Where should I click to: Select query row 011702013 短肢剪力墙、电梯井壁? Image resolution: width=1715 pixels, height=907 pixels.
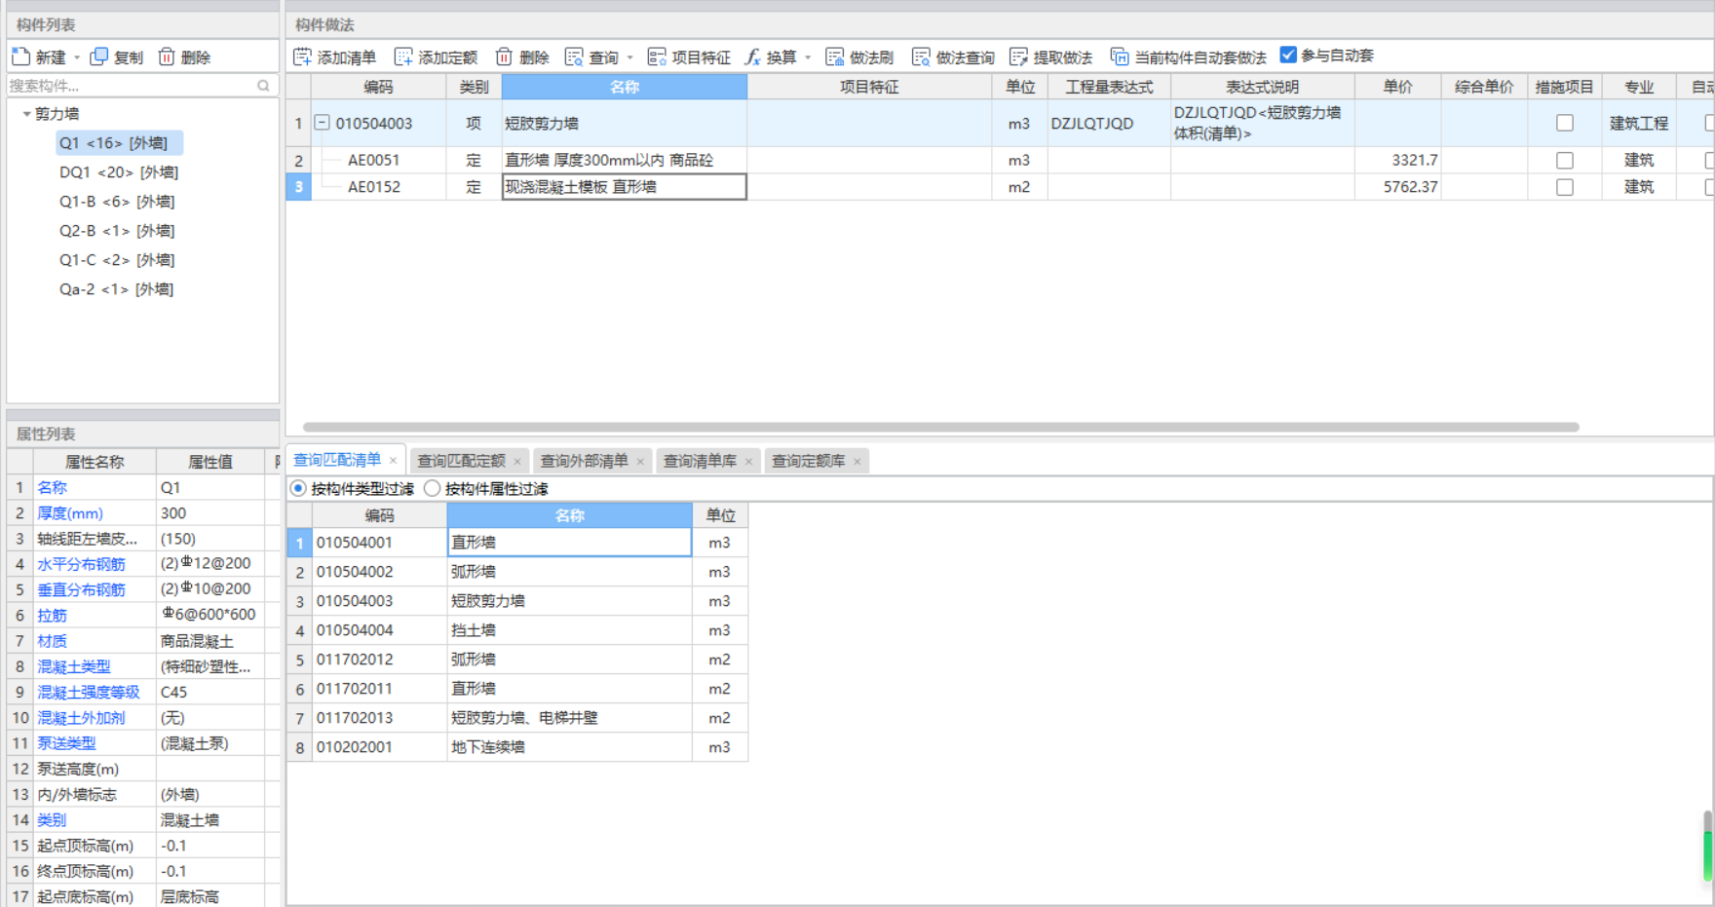(x=517, y=718)
